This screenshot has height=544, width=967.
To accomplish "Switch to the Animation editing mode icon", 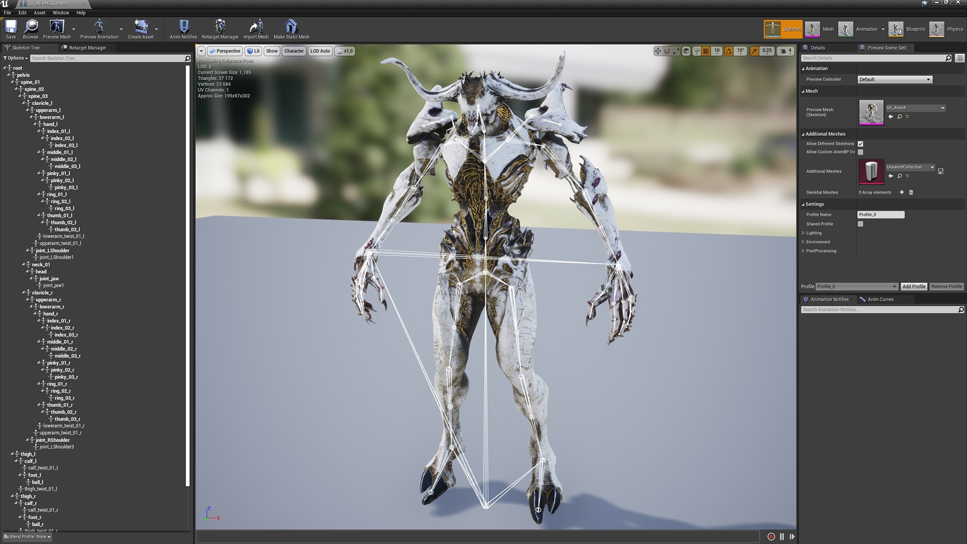I will [846, 29].
